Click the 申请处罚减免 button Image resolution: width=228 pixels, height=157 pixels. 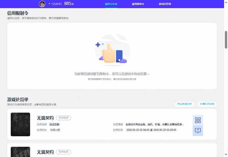[x=207, y=104]
